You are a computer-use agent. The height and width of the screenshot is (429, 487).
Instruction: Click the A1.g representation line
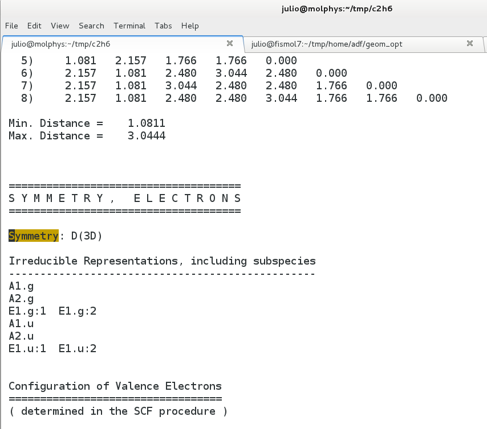(x=21, y=286)
